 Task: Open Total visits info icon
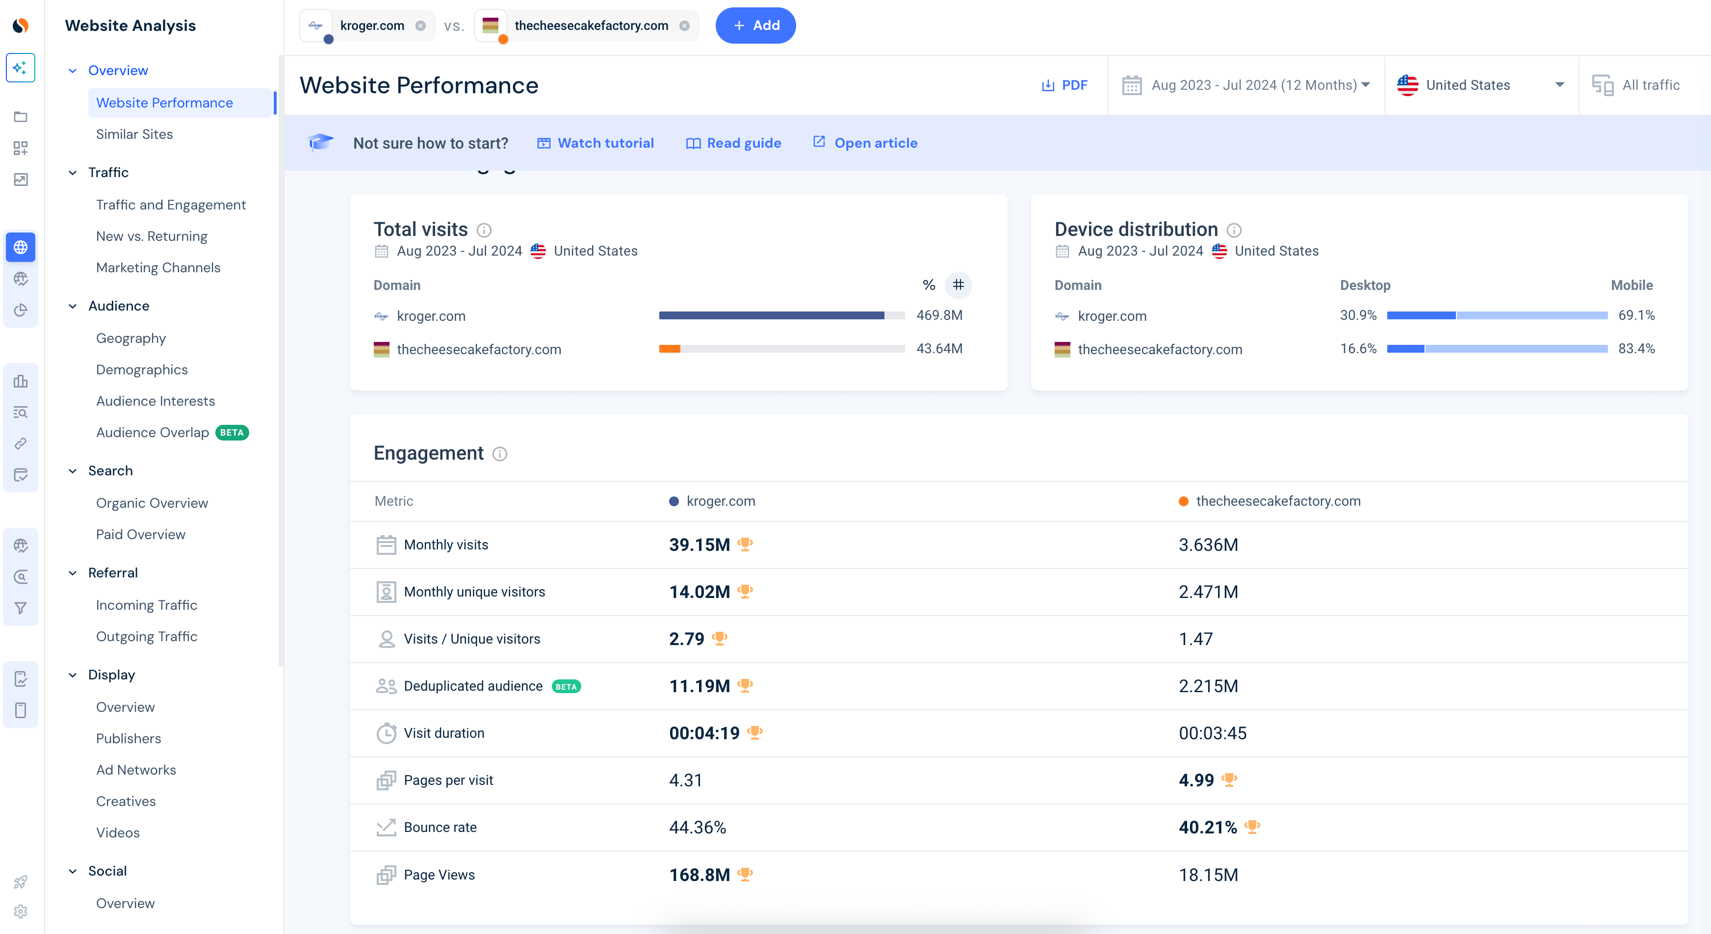484,230
